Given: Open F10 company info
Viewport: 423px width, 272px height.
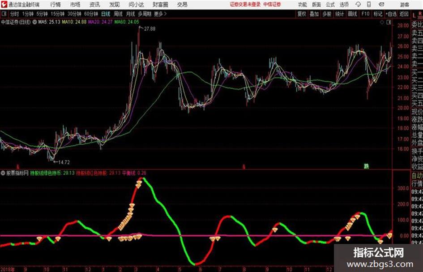Looking at the screenshot, I should [x=365, y=14].
